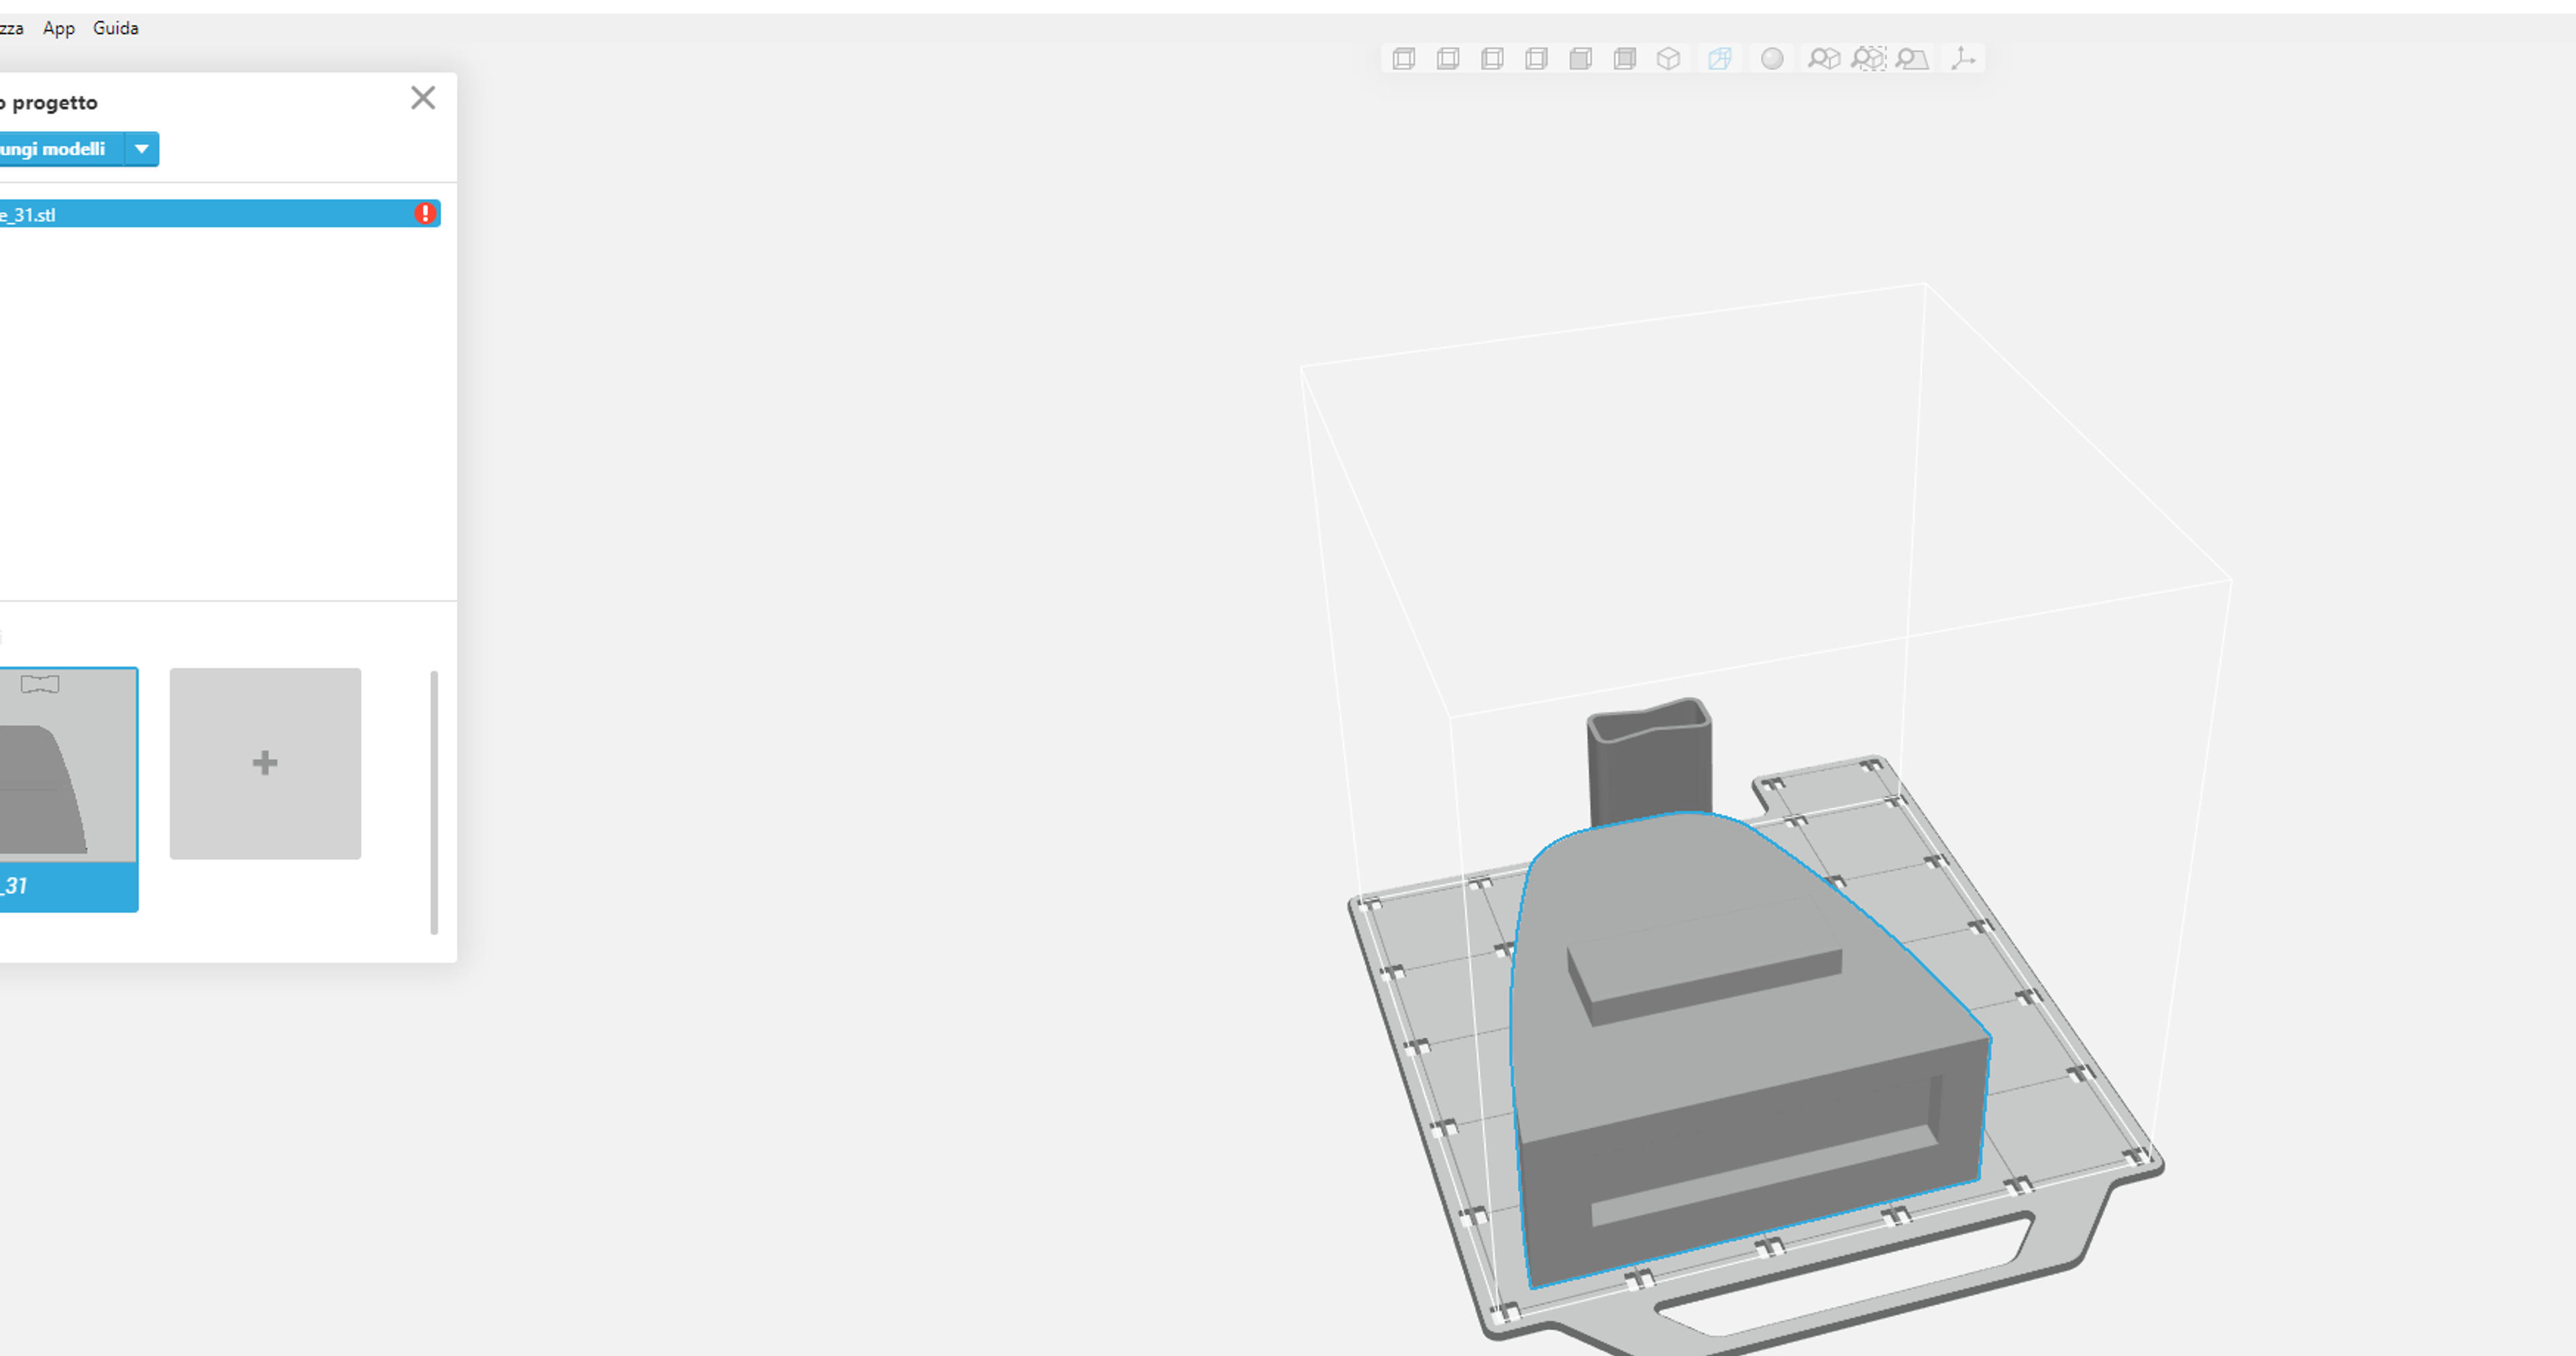Close the progetto panel
2576x1356 pixels.
pyautogui.click(x=423, y=98)
